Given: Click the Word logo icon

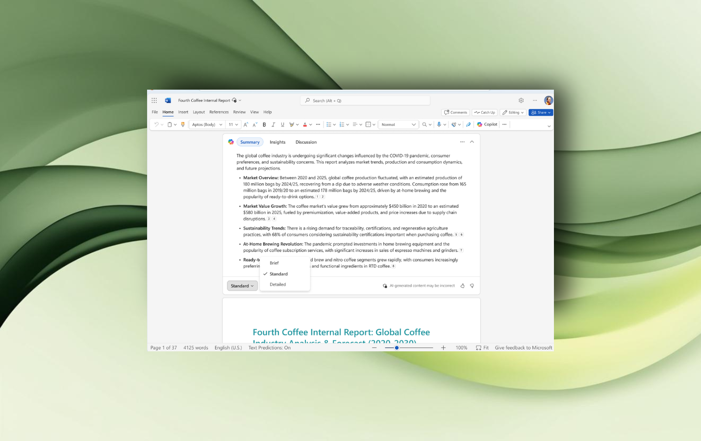Looking at the screenshot, I should coord(168,100).
